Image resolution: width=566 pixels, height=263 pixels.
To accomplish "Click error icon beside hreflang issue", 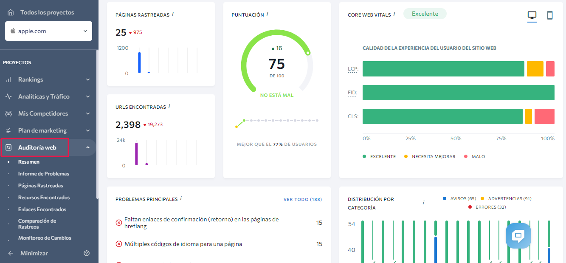I will tap(119, 223).
